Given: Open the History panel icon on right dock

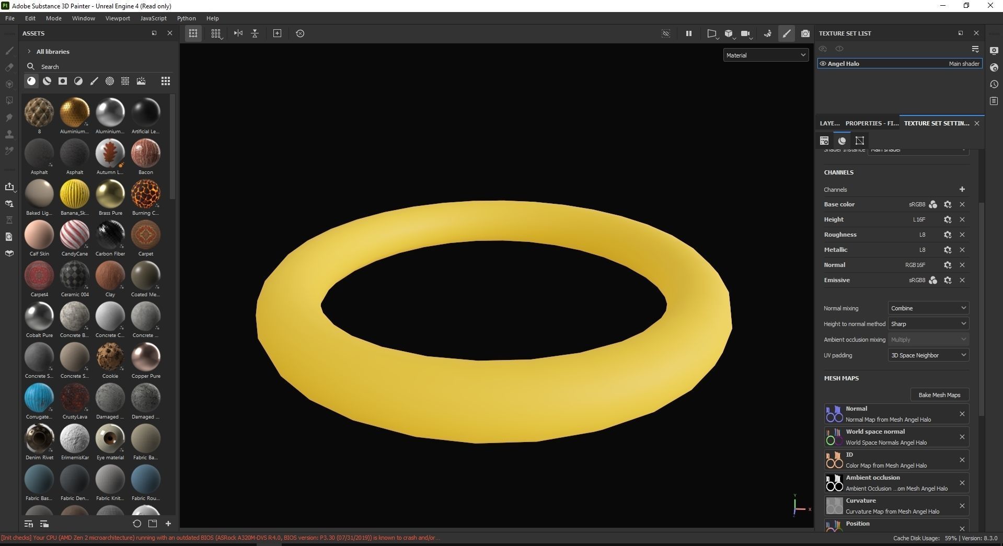Looking at the screenshot, I should [994, 84].
